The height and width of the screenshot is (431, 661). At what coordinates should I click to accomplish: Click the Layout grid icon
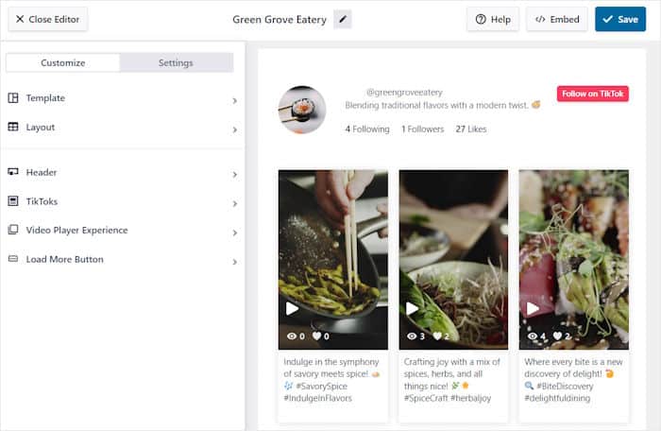tap(13, 127)
